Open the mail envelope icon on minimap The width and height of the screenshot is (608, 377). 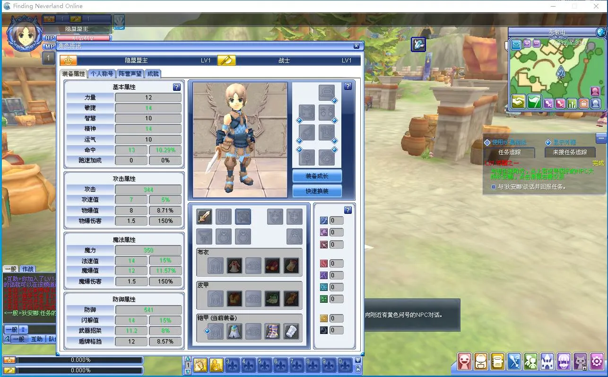[516, 44]
